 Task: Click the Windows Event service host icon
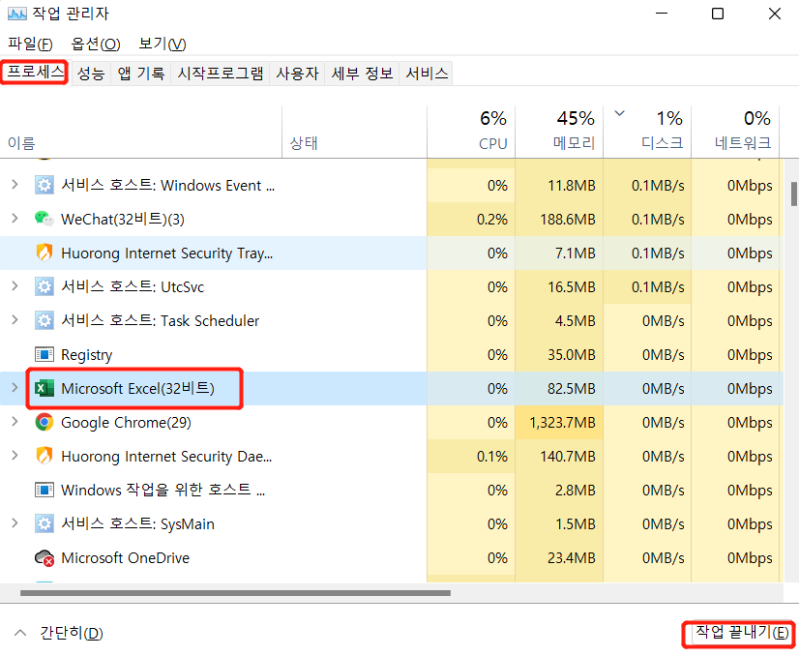tap(43, 185)
